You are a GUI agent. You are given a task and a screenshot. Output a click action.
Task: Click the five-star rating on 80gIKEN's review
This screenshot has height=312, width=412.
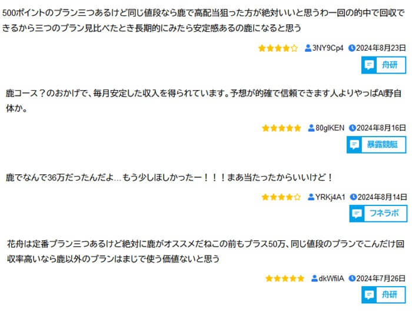tap(281, 128)
